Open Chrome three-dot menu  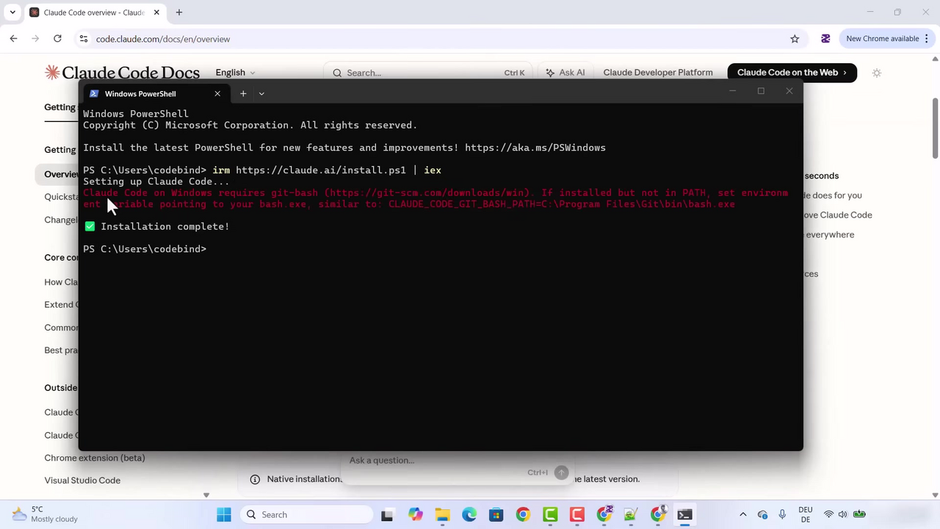coord(928,39)
